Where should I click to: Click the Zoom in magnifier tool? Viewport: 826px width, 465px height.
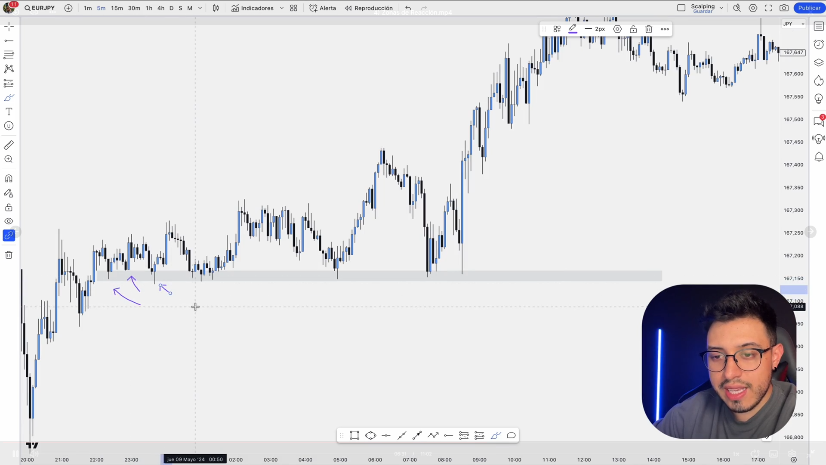pos(9,159)
